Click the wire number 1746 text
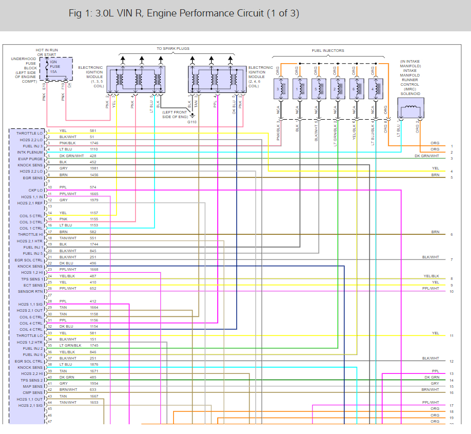 pos(94,143)
